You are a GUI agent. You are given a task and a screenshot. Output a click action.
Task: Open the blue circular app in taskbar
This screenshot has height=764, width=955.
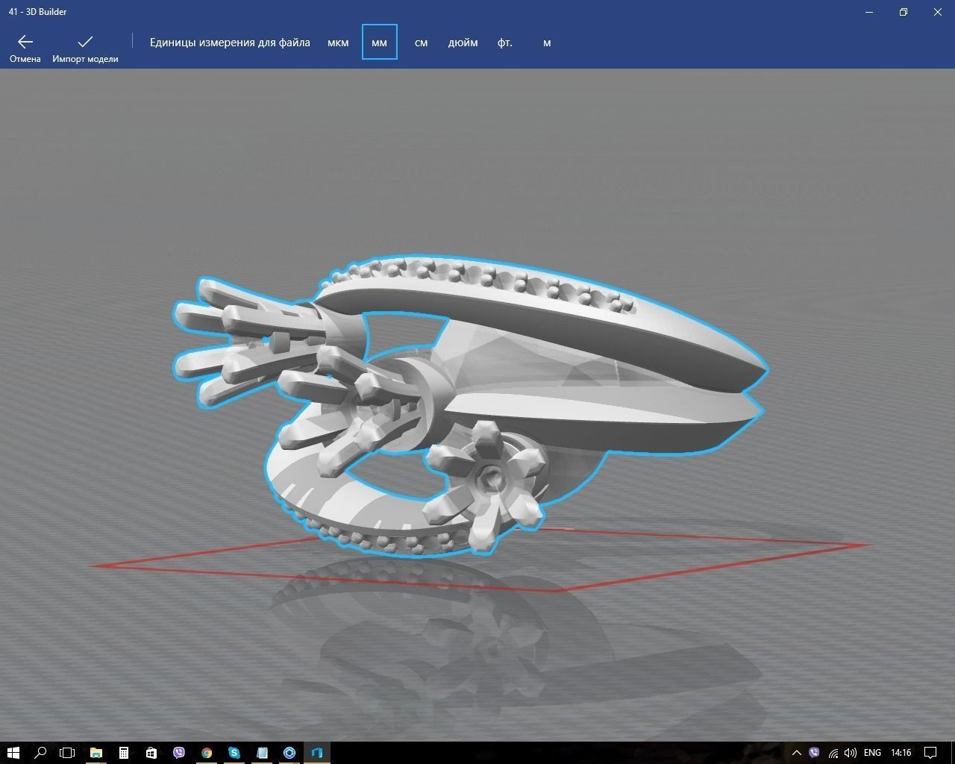289,752
